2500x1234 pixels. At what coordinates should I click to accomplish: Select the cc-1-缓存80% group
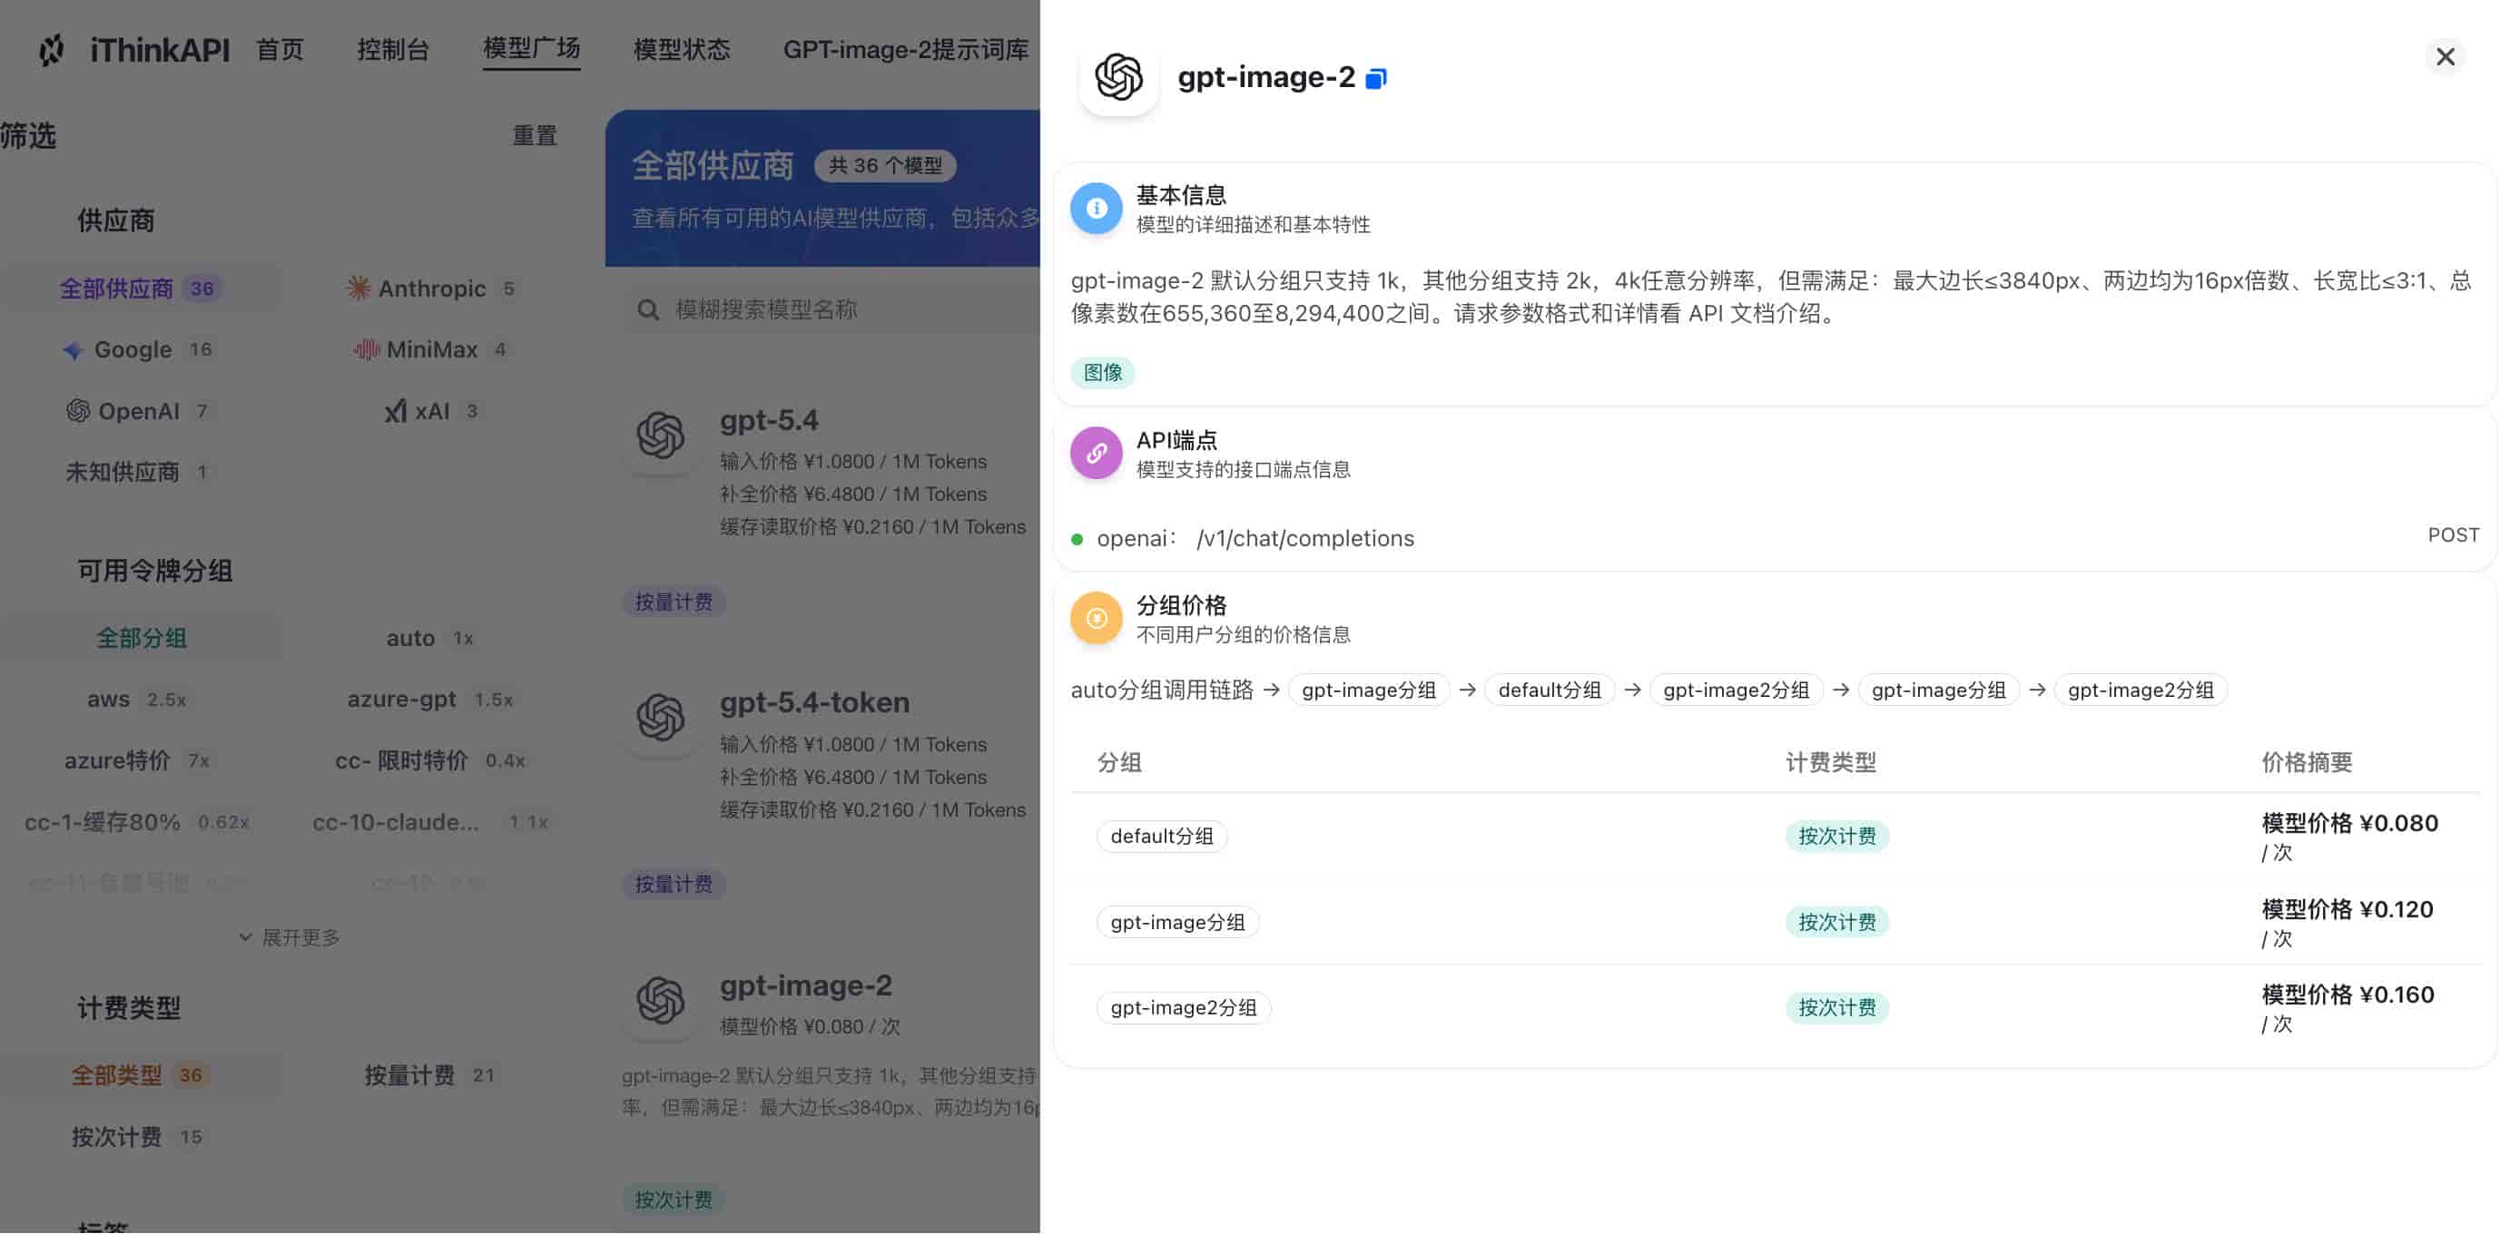(142, 822)
